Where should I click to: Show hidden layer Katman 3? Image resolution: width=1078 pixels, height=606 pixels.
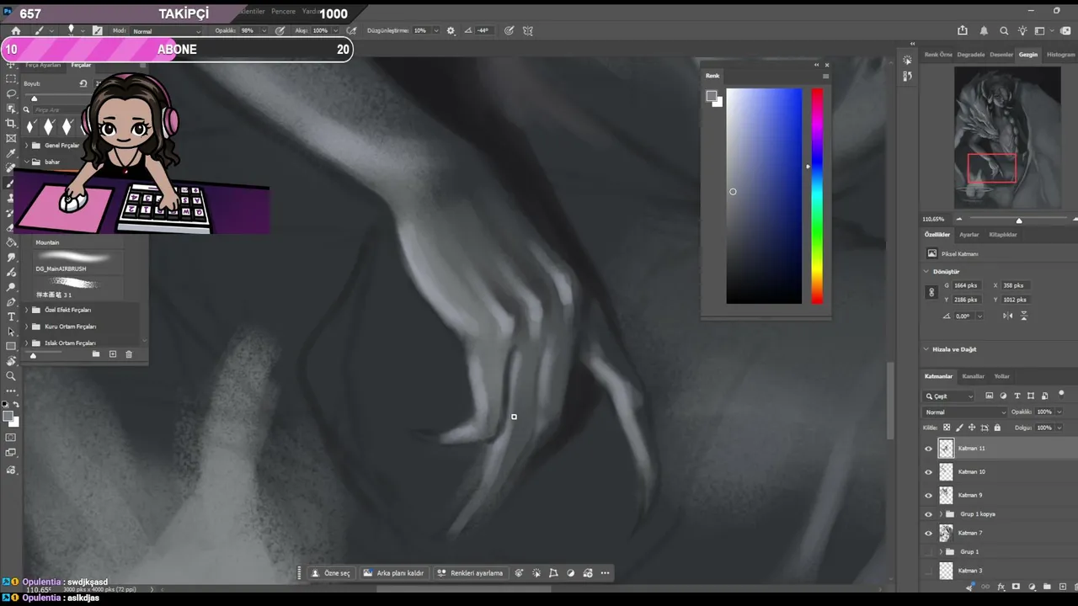(929, 571)
